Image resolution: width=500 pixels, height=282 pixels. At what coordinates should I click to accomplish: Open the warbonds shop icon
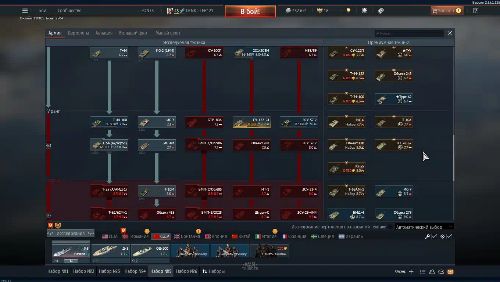point(364,11)
